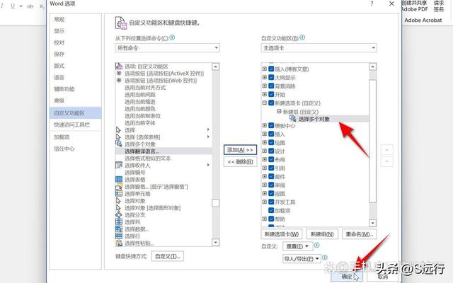Click info icon next to 从下列位置选择命令
Viewport: 453px width, 283px height.
pos(172,37)
